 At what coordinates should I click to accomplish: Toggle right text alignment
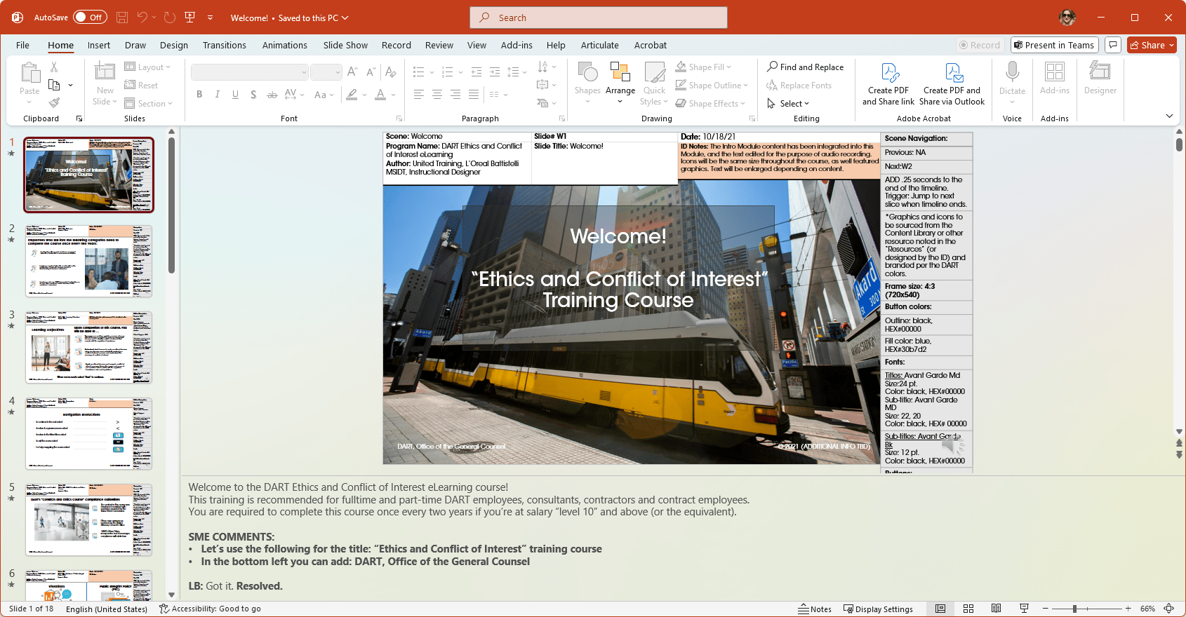pos(455,95)
